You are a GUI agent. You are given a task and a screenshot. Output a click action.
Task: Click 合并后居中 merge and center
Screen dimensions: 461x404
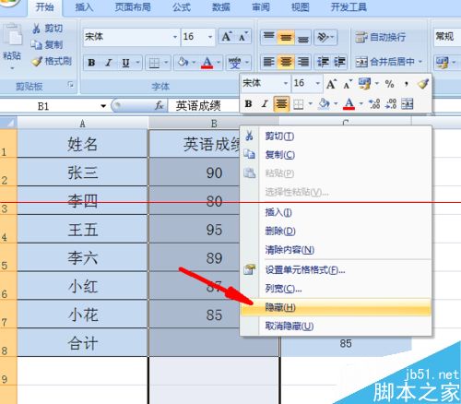(384, 62)
